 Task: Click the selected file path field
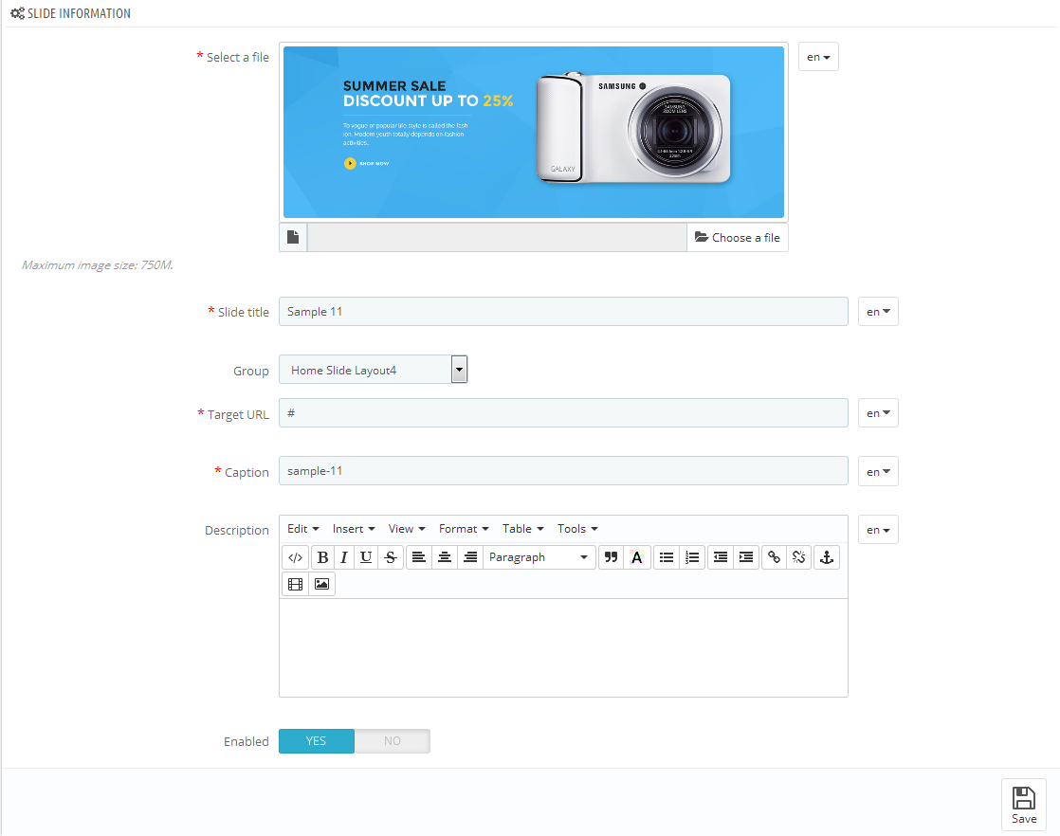tap(497, 237)
